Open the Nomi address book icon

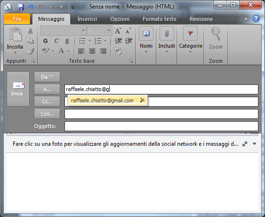(146, 33)
